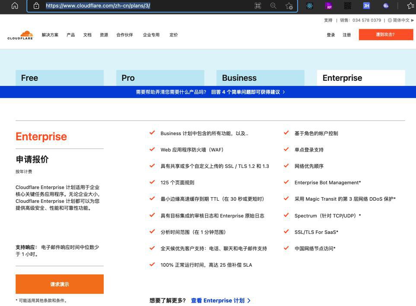Click the 支持响应 support response text

pyautogui.click(x=57, y=251)
